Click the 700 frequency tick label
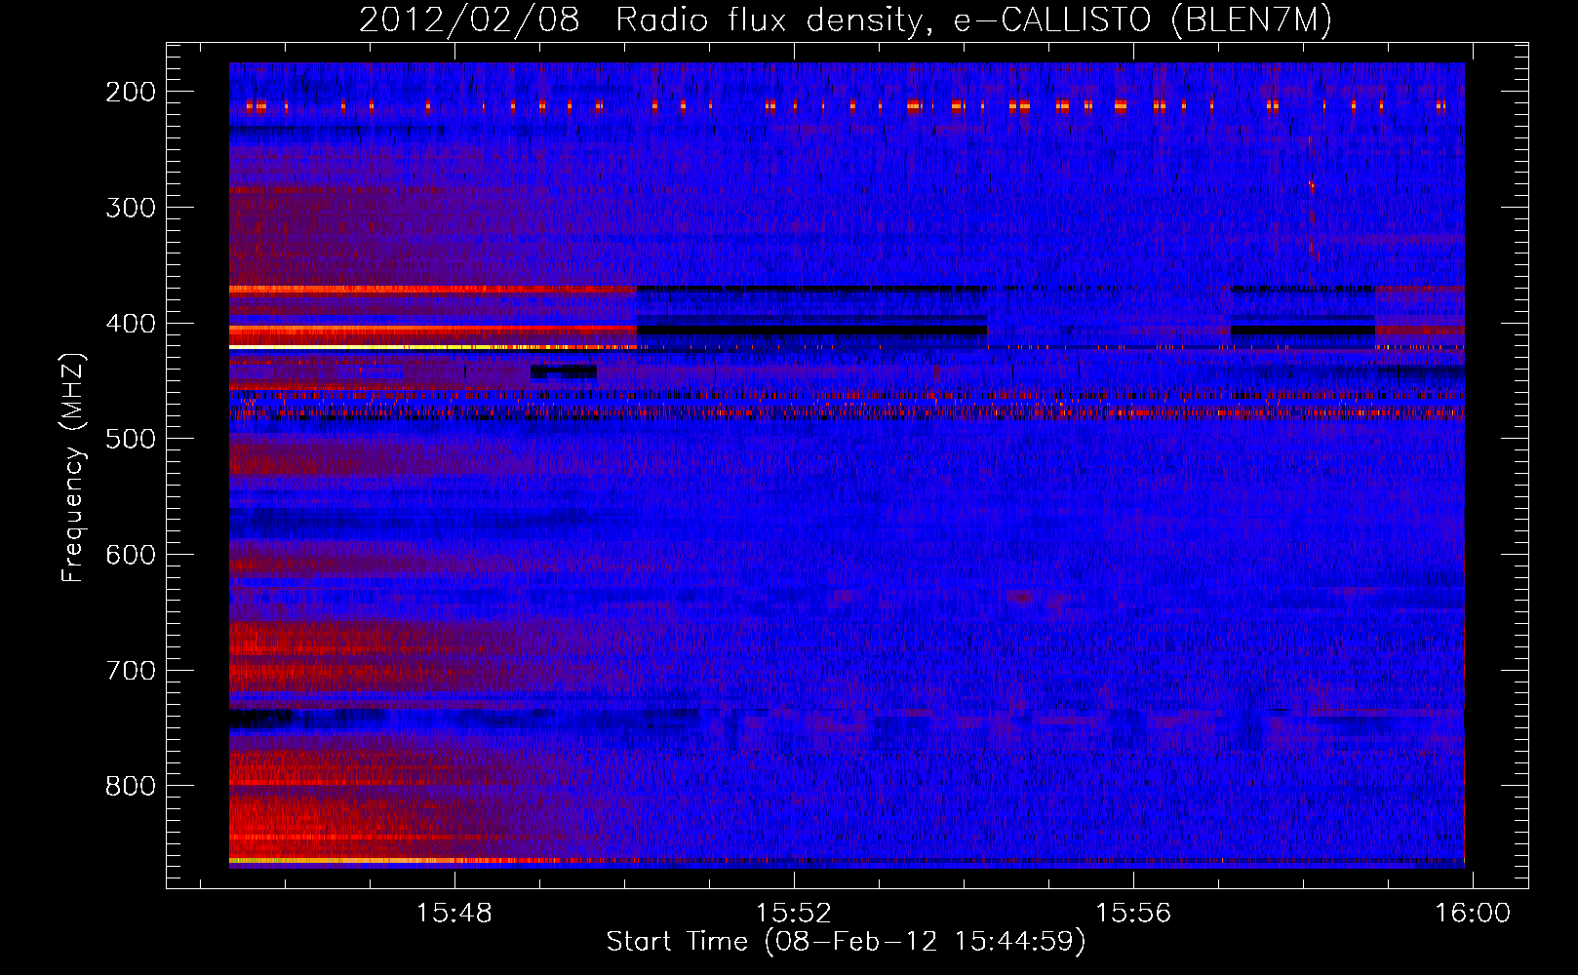The image size is (1578, 975). (131, 671)
